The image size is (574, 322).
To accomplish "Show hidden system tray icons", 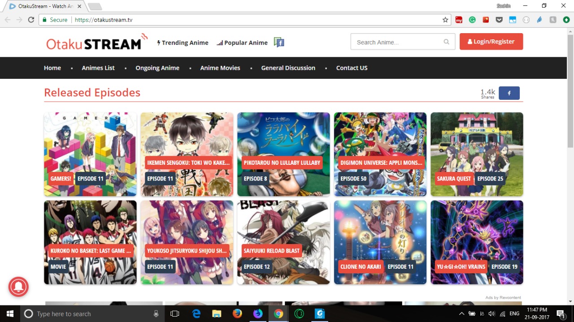I will [x=462, y=313].
